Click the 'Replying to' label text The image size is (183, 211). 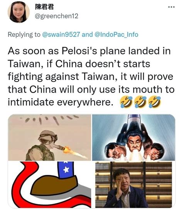(x=24, y=34)
